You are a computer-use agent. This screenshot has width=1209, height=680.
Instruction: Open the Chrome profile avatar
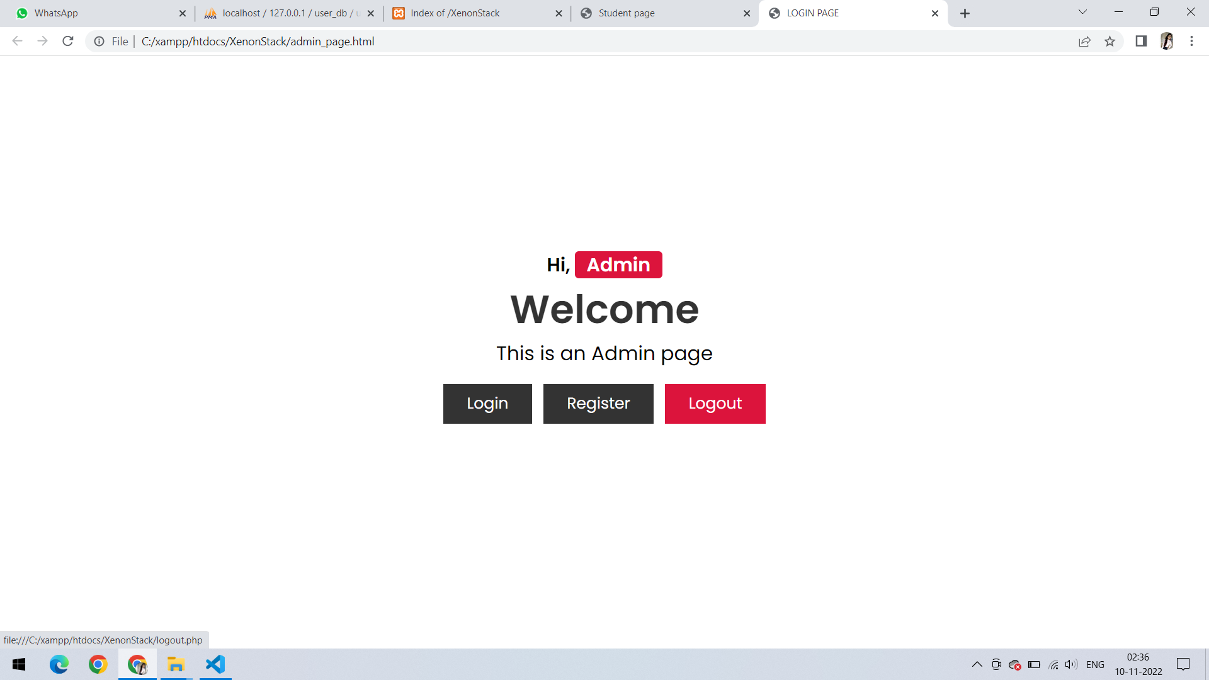1167,42
